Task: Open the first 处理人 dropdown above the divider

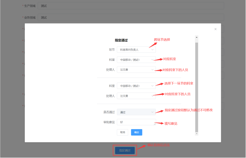Action: 136,70
